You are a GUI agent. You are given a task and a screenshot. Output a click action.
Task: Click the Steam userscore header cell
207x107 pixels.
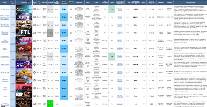pyautogui.click(x=64, y=2)
